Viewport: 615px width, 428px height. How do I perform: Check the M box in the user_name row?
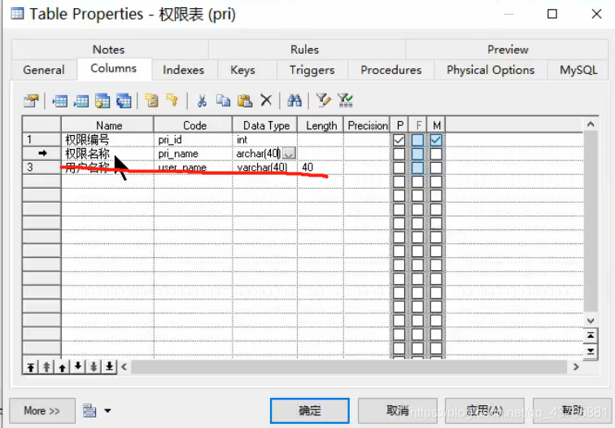coord(436,168)
